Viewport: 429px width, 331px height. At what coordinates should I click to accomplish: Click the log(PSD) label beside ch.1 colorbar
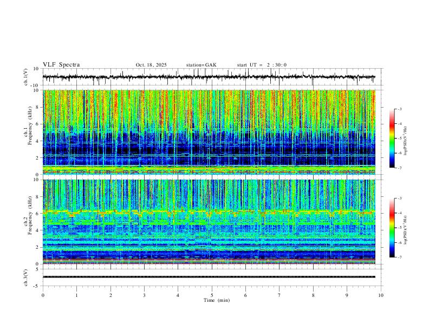405,141
